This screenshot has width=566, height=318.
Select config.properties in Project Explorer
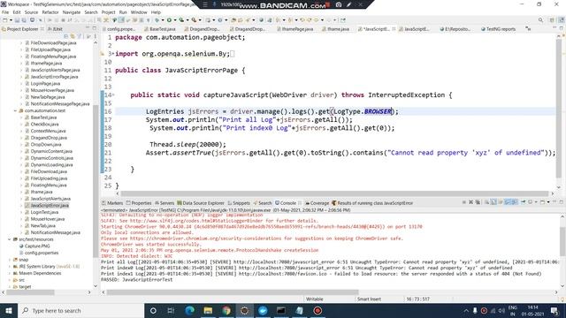click(x=42, y=253)
